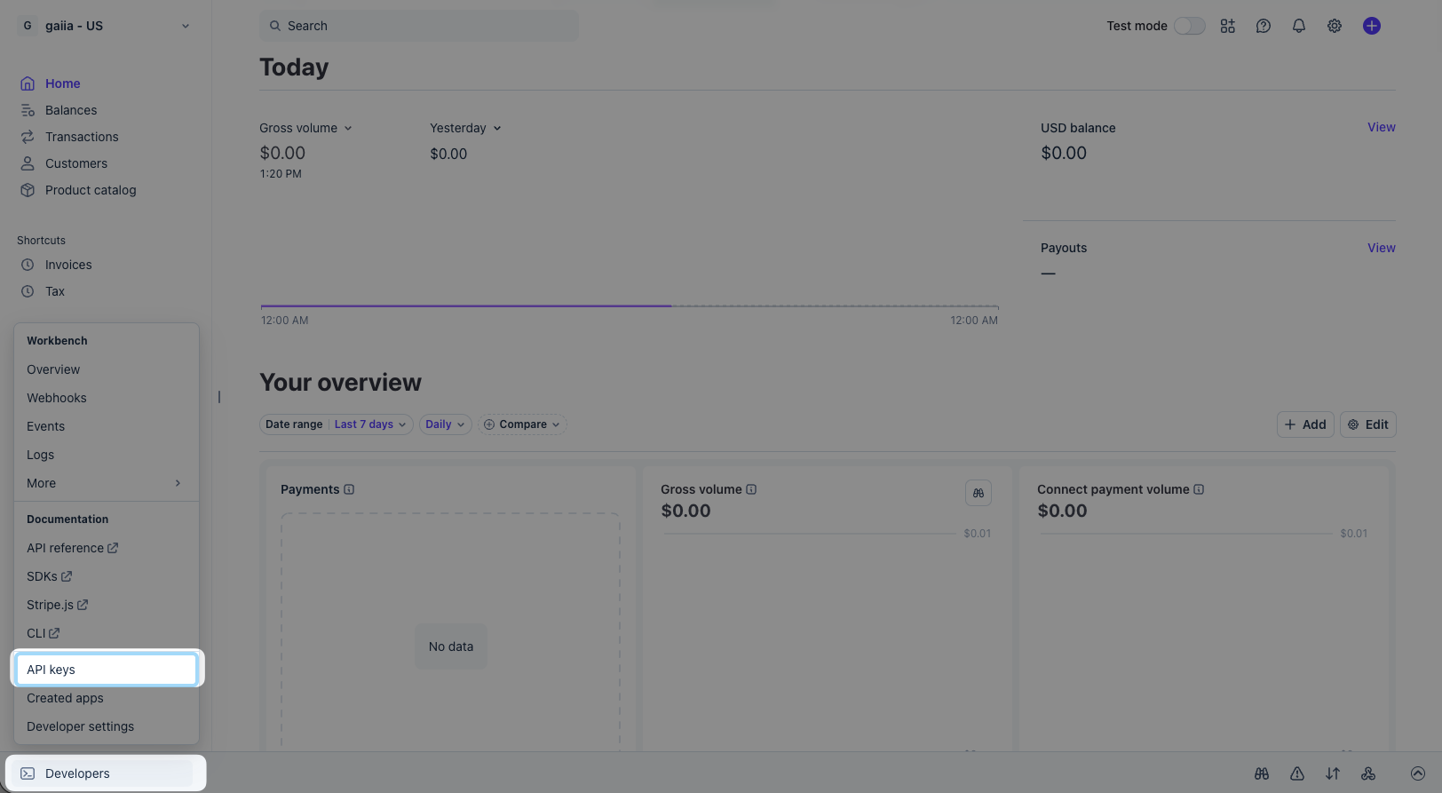Viewport: 1442px width, 793px height.
Task: Click the 'Shortcuts' sidebar heading
Action: (41, 241)
